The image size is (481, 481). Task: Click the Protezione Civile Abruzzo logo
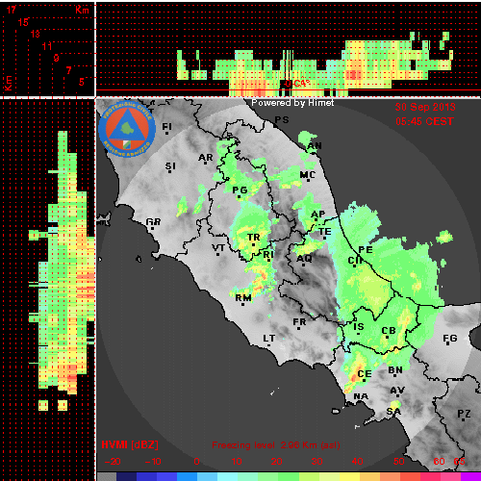[127, 130]
